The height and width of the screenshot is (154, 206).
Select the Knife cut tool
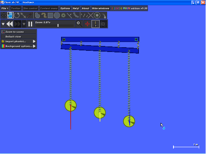(30, 16)
